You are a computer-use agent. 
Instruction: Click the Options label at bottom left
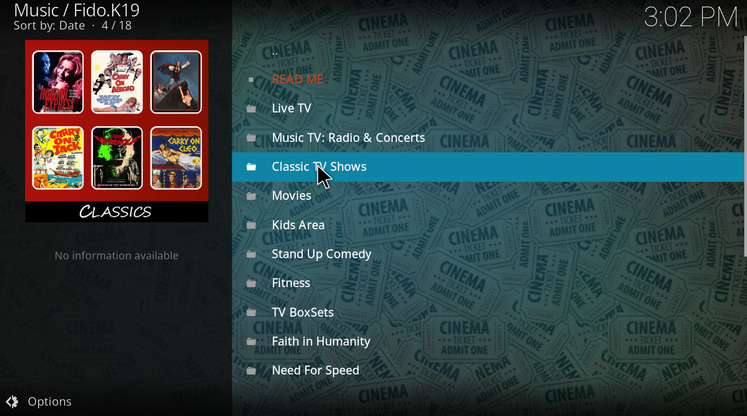[x=50, y=402]
